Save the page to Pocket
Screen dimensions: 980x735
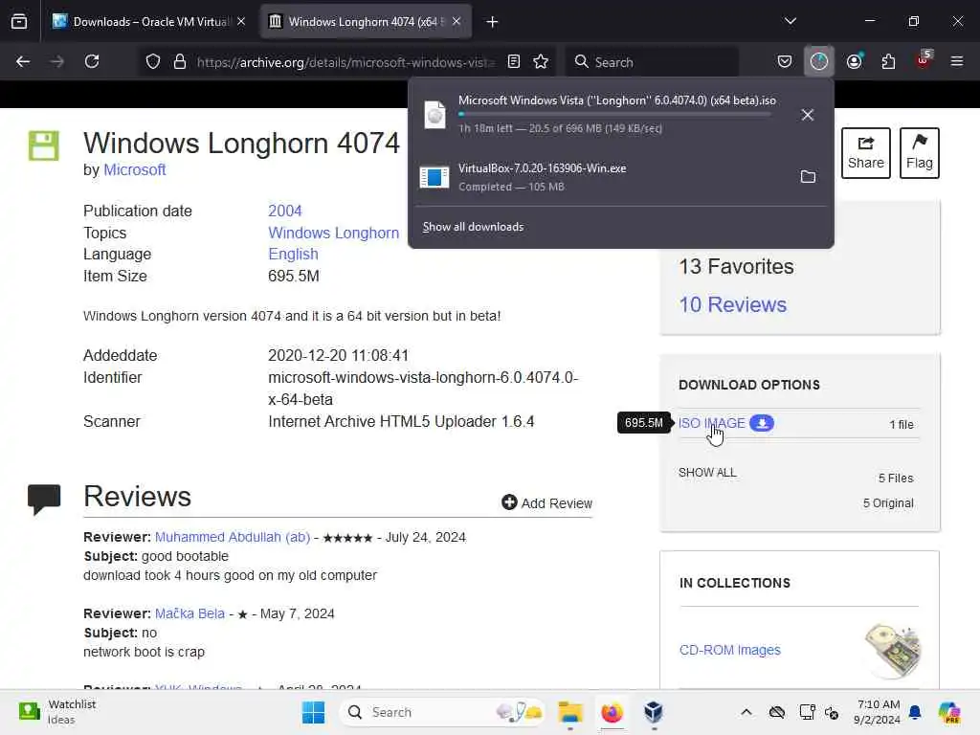coord(785,62)
